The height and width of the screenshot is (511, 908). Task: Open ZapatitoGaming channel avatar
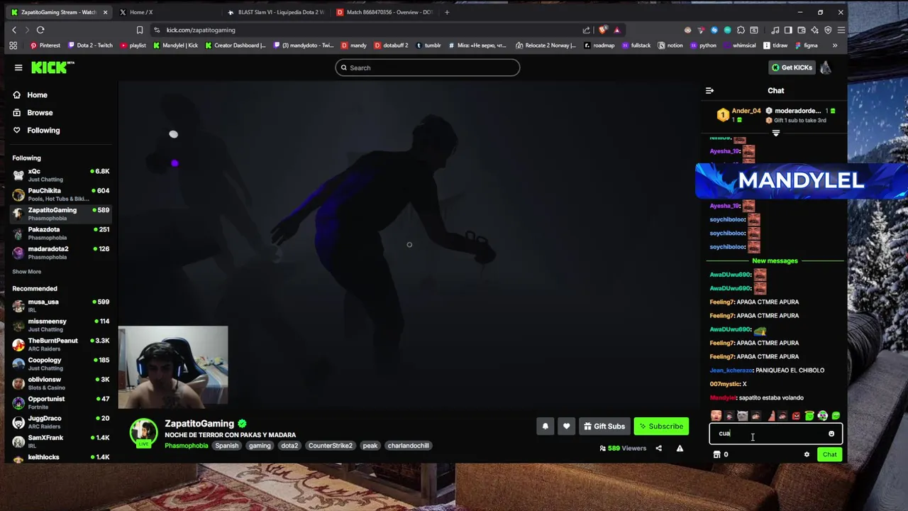pyautogui.click(x=143, y=432)
